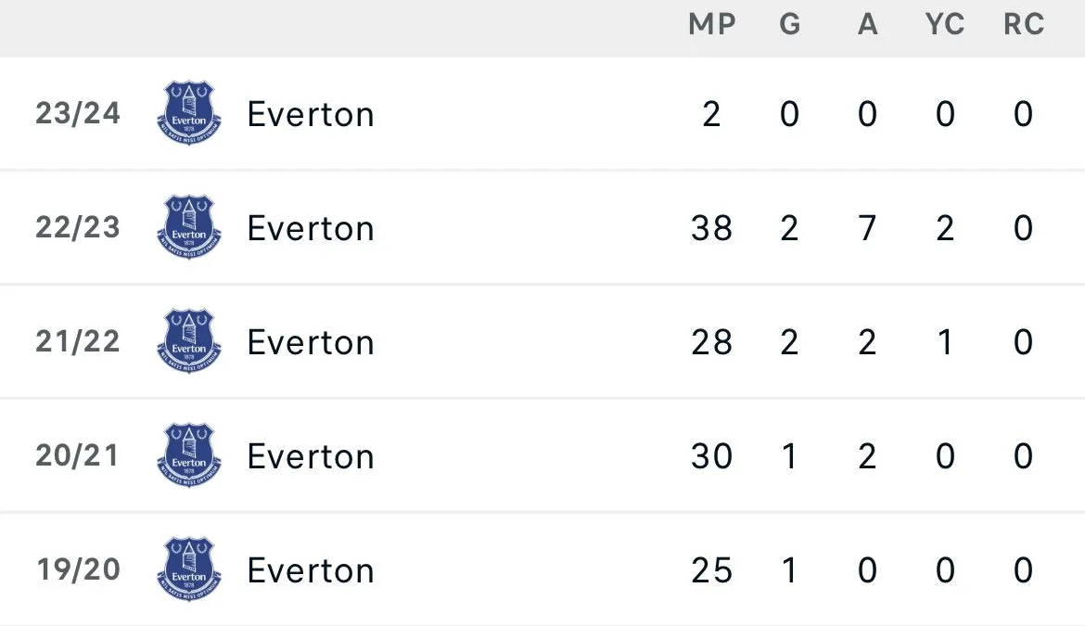Click the Everton crest in the 20/21 row
The image size is (1085, 626).
189,455
